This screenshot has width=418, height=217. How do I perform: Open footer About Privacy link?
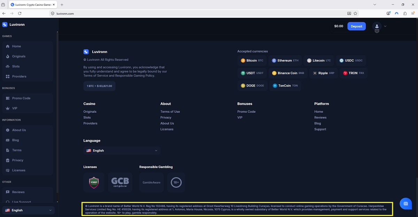click(x=166, y=118)
